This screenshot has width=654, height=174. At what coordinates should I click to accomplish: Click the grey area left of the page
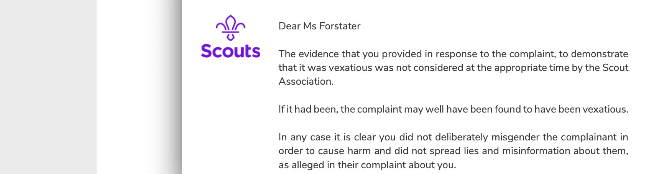pos(48,87)
